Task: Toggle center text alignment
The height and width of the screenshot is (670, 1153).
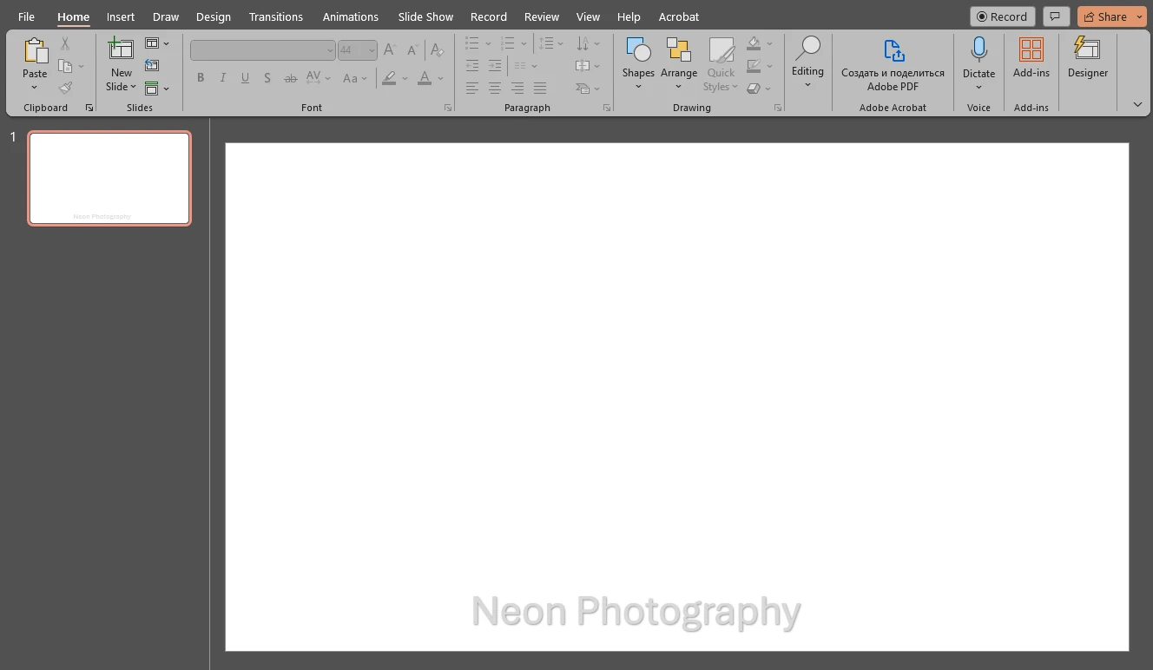Action: point(494,88)
